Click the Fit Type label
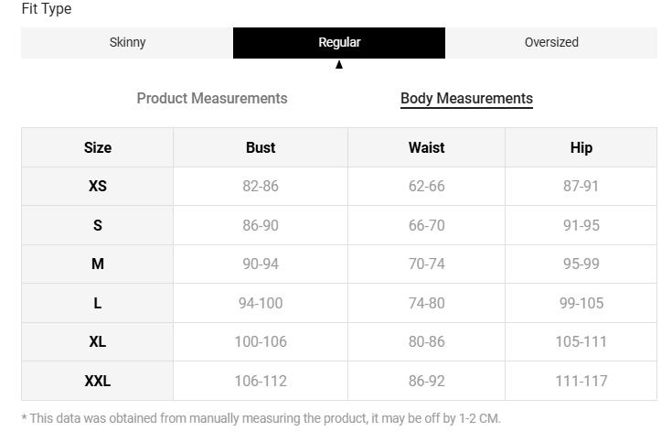 coord(47,9)
